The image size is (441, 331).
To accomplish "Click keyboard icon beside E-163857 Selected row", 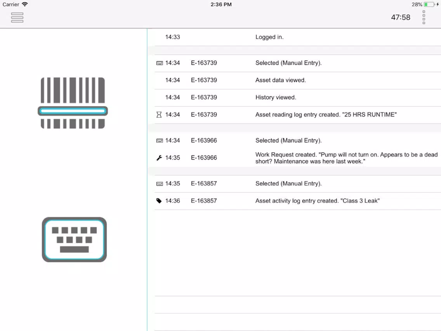I will (x=160, y=184).
